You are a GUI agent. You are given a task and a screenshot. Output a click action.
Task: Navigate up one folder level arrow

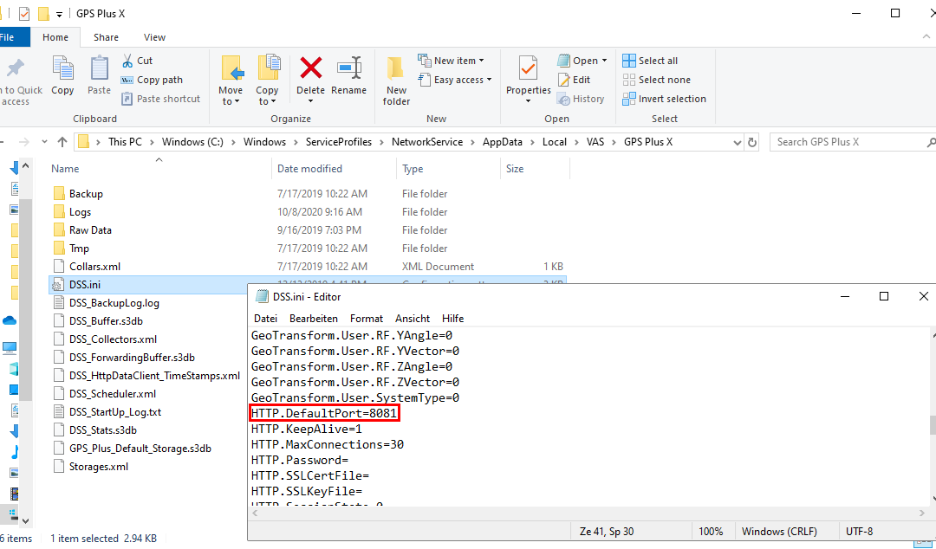click(x=62, y=142)
